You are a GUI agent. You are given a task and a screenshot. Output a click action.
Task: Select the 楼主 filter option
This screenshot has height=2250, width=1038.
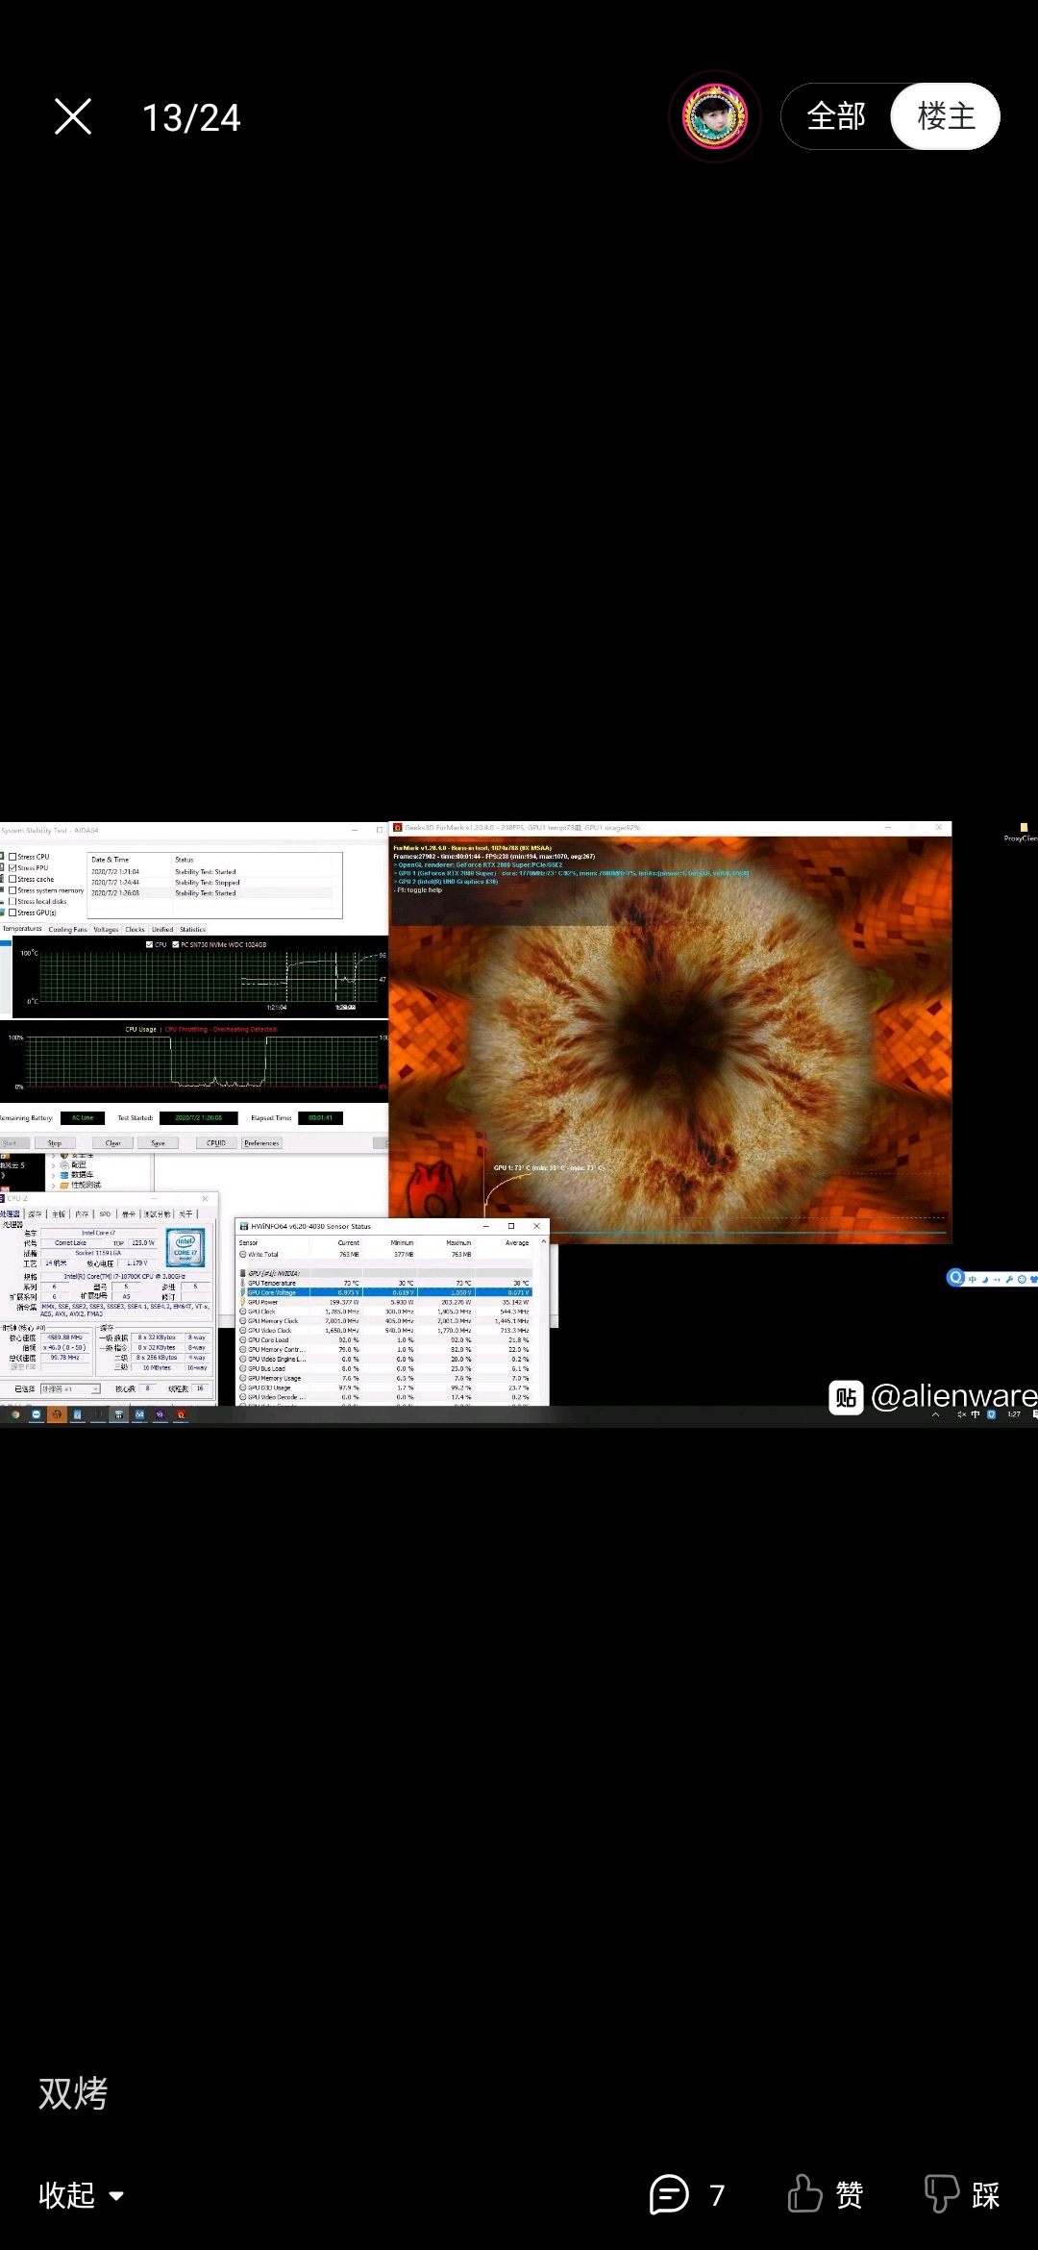[x=946, y=116]
